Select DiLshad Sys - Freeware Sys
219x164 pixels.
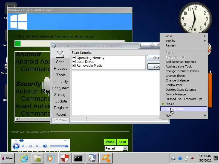coord(184,99)
